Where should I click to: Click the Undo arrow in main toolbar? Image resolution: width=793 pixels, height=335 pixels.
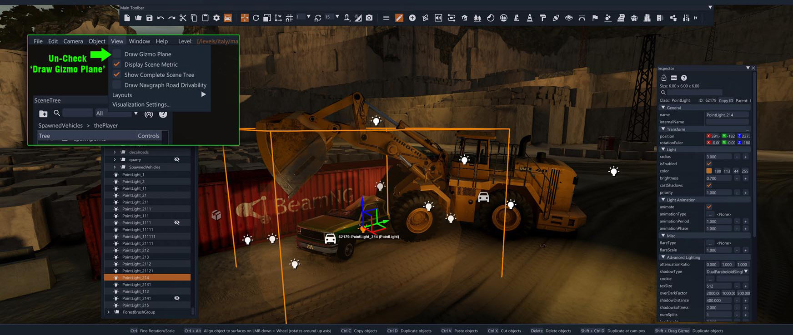(x=161, y=18)
